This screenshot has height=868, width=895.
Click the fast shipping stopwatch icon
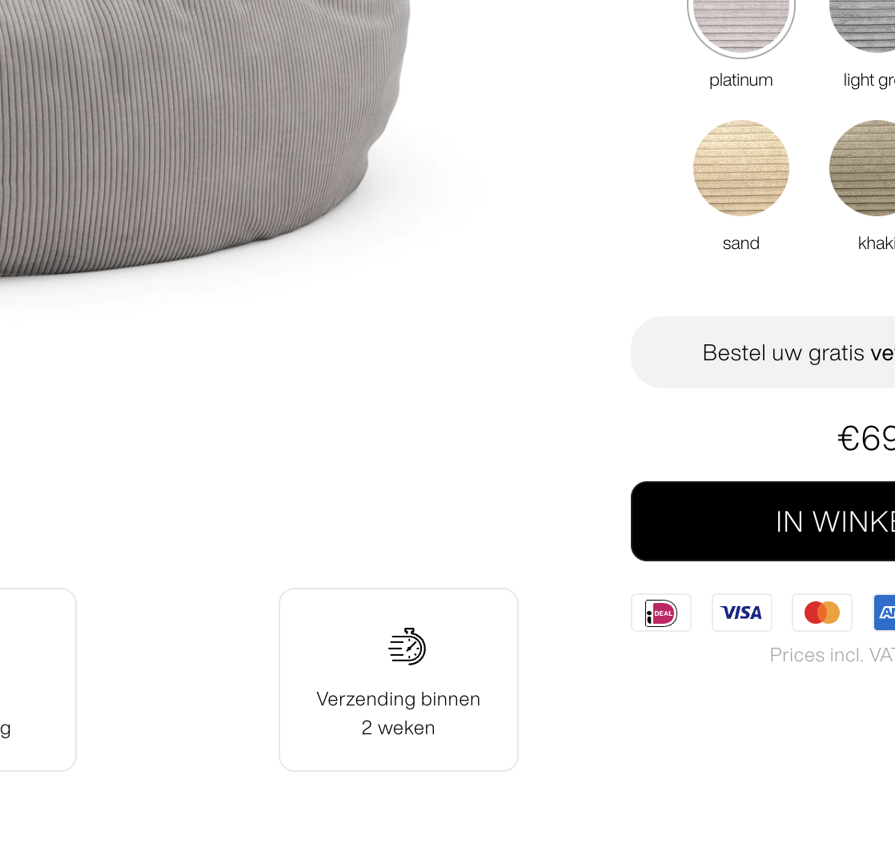(x=407, y=646)
